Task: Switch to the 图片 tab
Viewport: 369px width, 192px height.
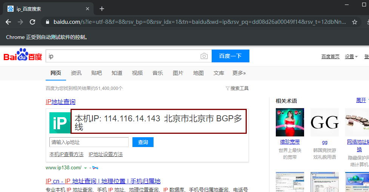Action: 178,73
